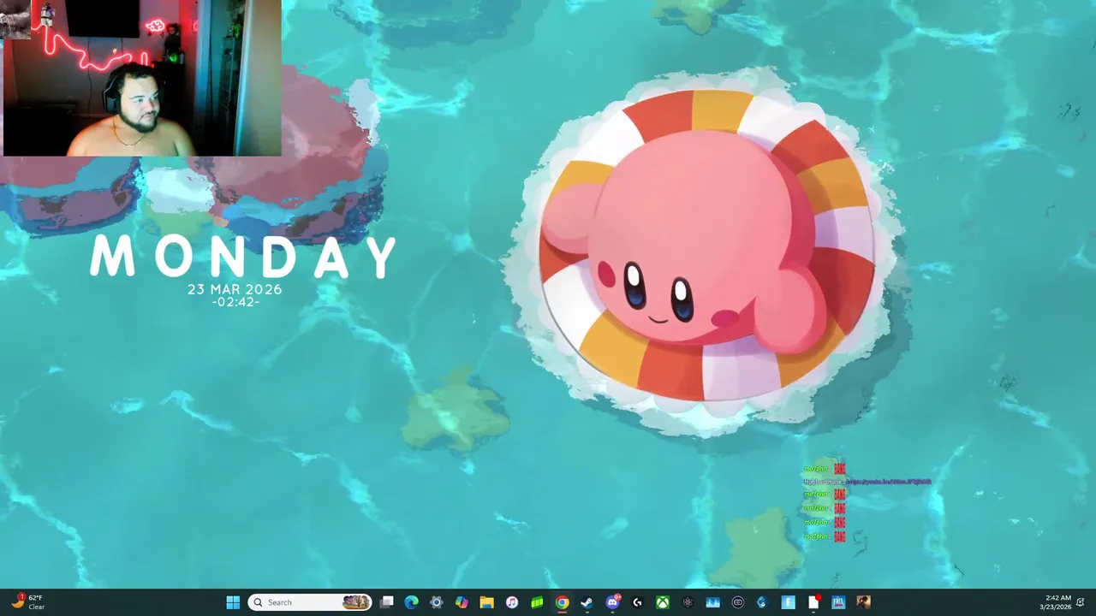This screenshot has height=616, width=1096.
Task: Open the white document icon with red dot
Action: tap(813, 602)
